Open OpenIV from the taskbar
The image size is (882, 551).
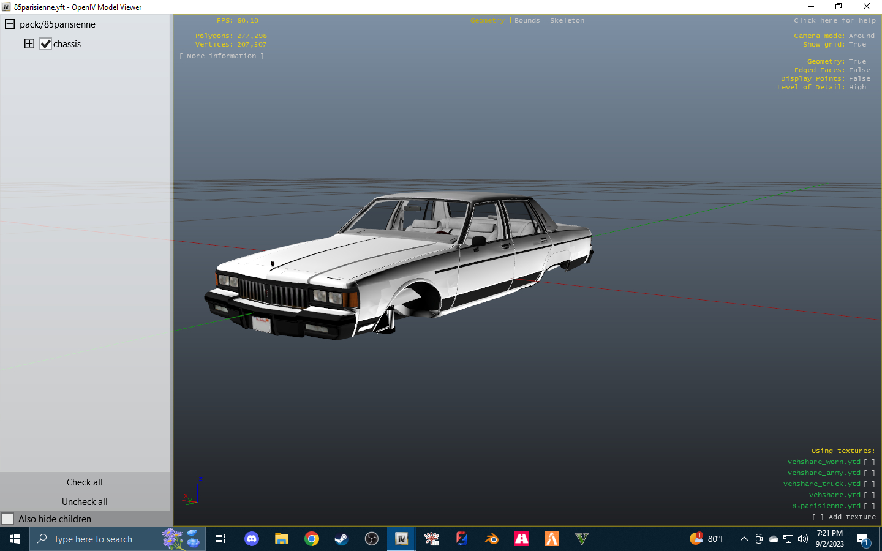point(401,539)
